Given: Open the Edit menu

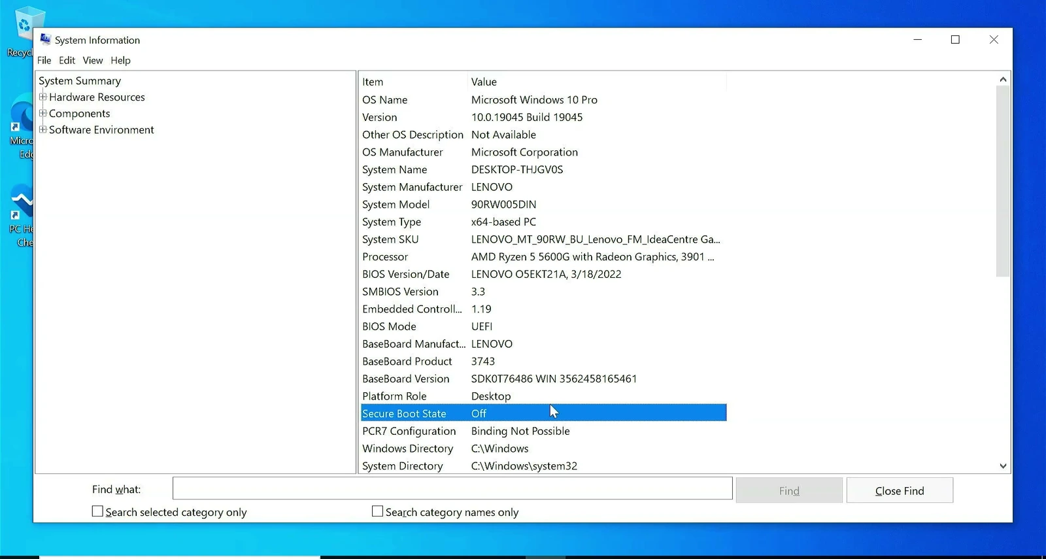Looking at the screenshot, I should pos(67,60).
